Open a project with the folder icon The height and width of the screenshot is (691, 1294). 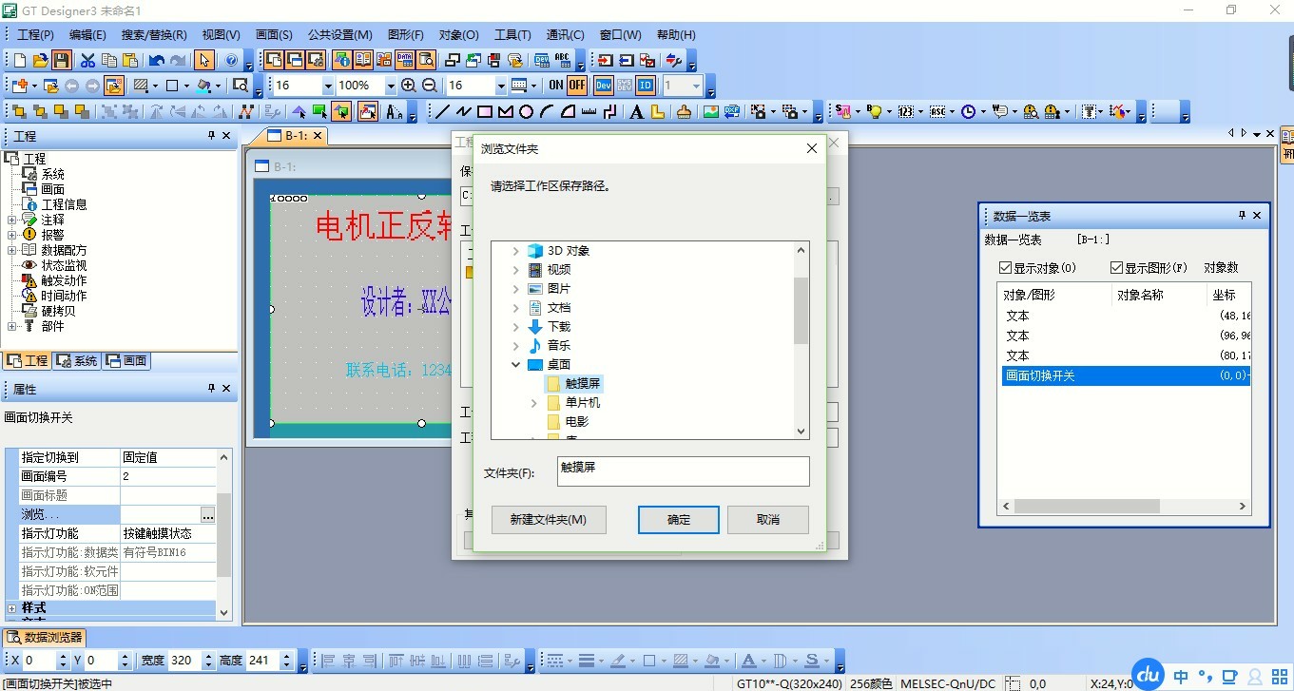click(41, 60)
